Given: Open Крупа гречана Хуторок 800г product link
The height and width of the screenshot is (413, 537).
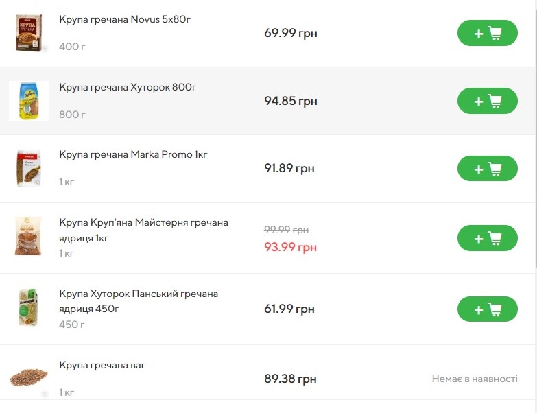Looking at the screenshot, I should tap(128, 87).
